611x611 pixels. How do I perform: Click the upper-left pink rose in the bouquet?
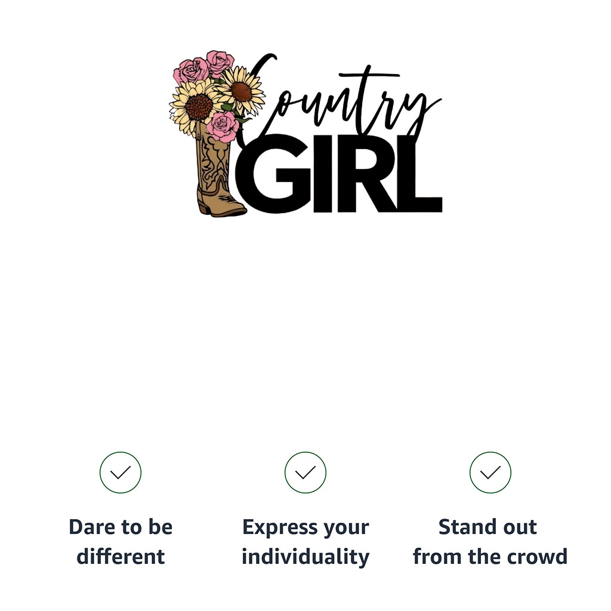[192, 71]
